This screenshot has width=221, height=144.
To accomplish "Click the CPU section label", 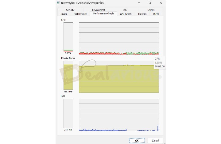I will coord(64,20).
